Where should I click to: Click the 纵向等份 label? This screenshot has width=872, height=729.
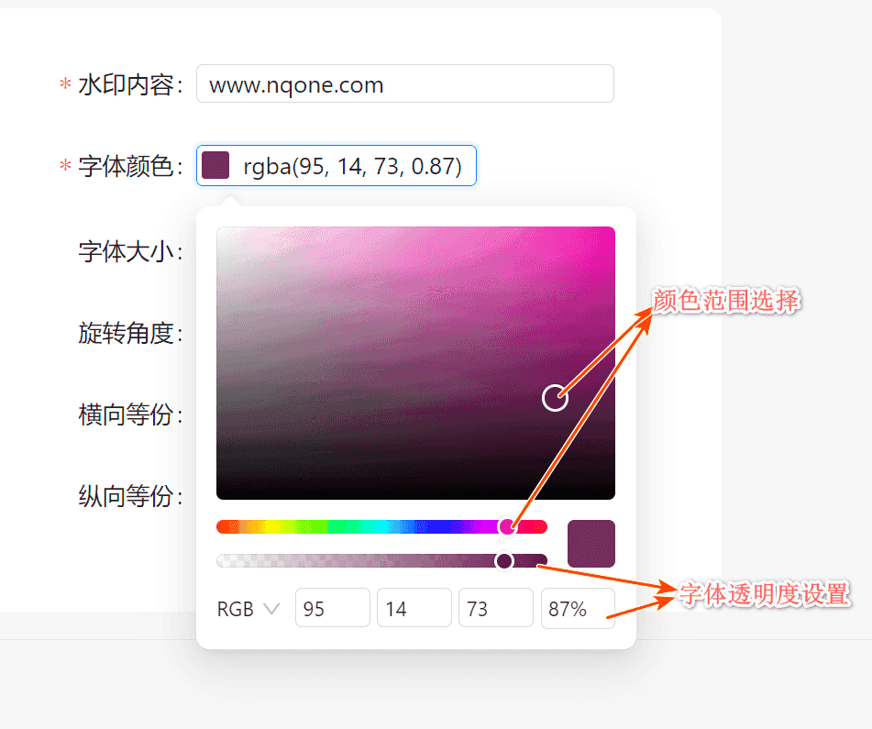coord(130,496)
